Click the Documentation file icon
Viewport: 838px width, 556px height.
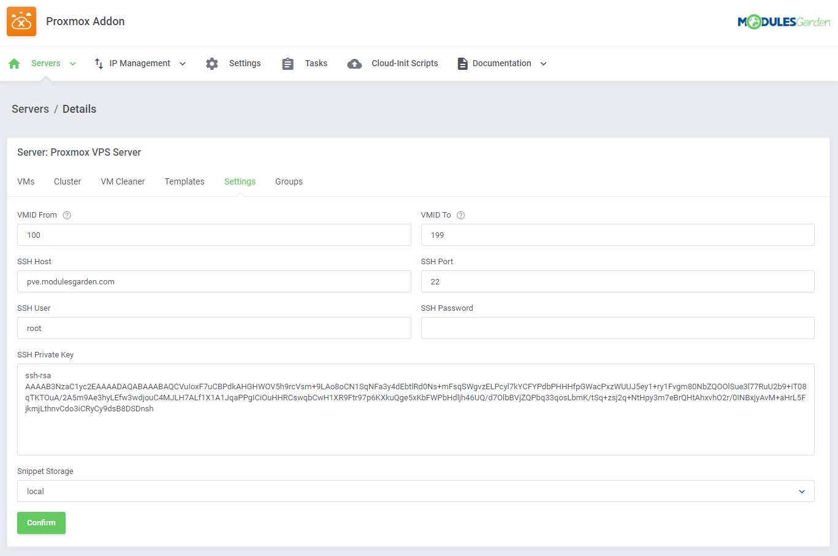[x=462, y=64]
